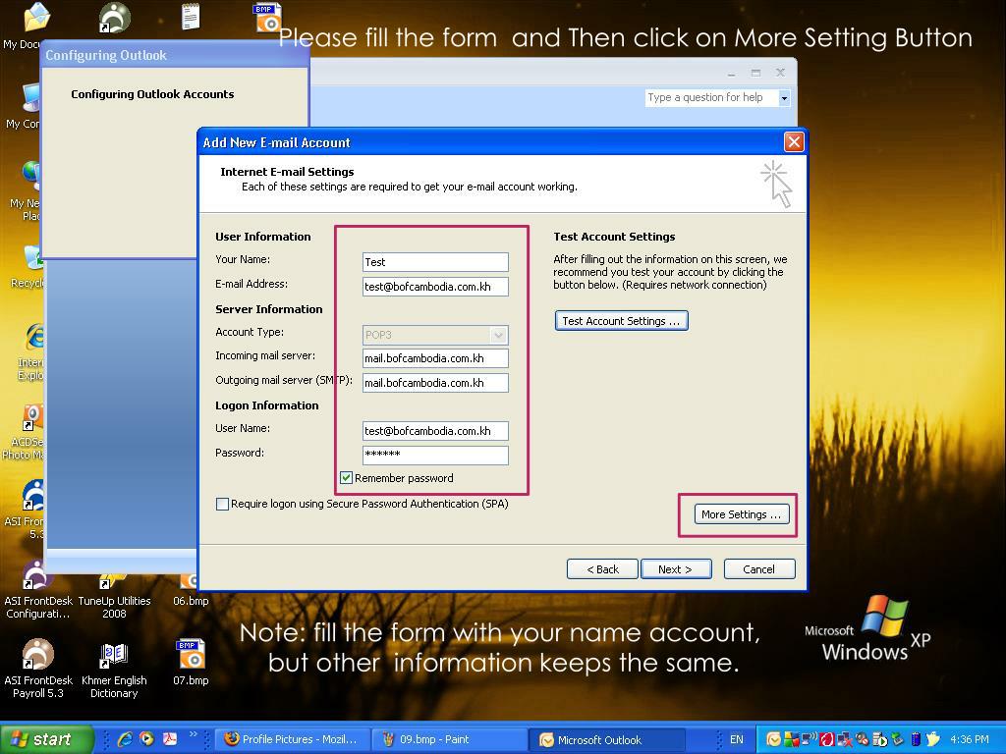Click the Configuring Outlook window title bar
The image size is (1006, 754).
[175, 55]
